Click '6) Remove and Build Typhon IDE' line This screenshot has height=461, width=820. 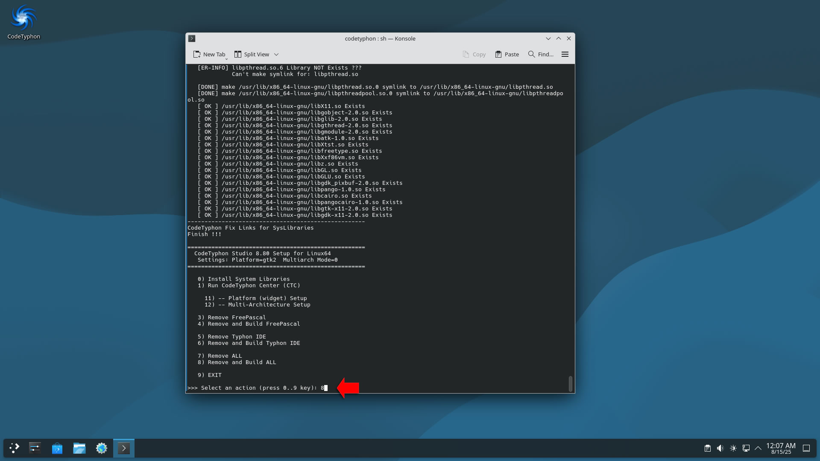point(249,343)
